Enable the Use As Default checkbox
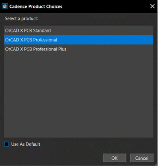158x166 pixels. pos(7,144)
